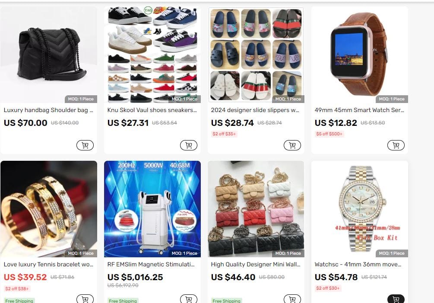The image size is (434, 303).
Task: Add 49mm Smart Watch to cart
Action: pyautogui.click(x=396, y=145)
